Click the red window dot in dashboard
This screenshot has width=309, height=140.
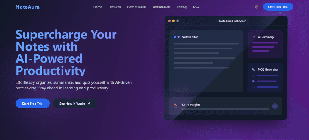(169, 21)
